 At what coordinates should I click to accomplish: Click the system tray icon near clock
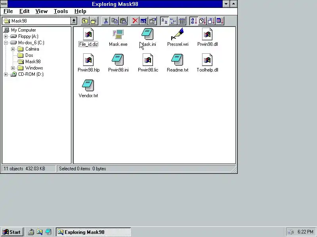click(x=290, y=232)
